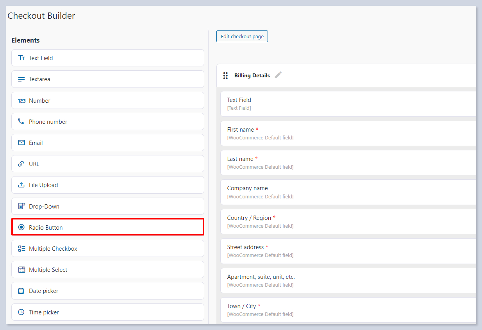The image size is (482, 330).
Task: Click the URL chain link icon
Action: [21, 164]
